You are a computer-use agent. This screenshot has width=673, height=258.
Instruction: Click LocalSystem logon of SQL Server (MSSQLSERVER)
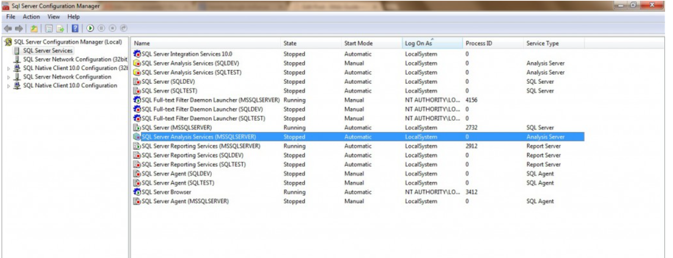(421, 128)
